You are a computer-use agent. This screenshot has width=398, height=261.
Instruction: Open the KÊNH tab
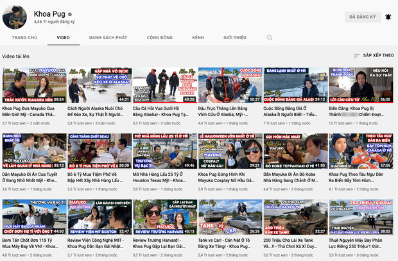(x=198, y=38)
